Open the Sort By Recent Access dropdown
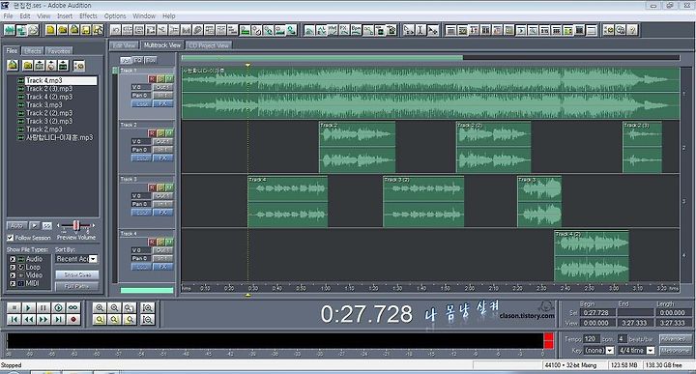 (x=93, y=259)
